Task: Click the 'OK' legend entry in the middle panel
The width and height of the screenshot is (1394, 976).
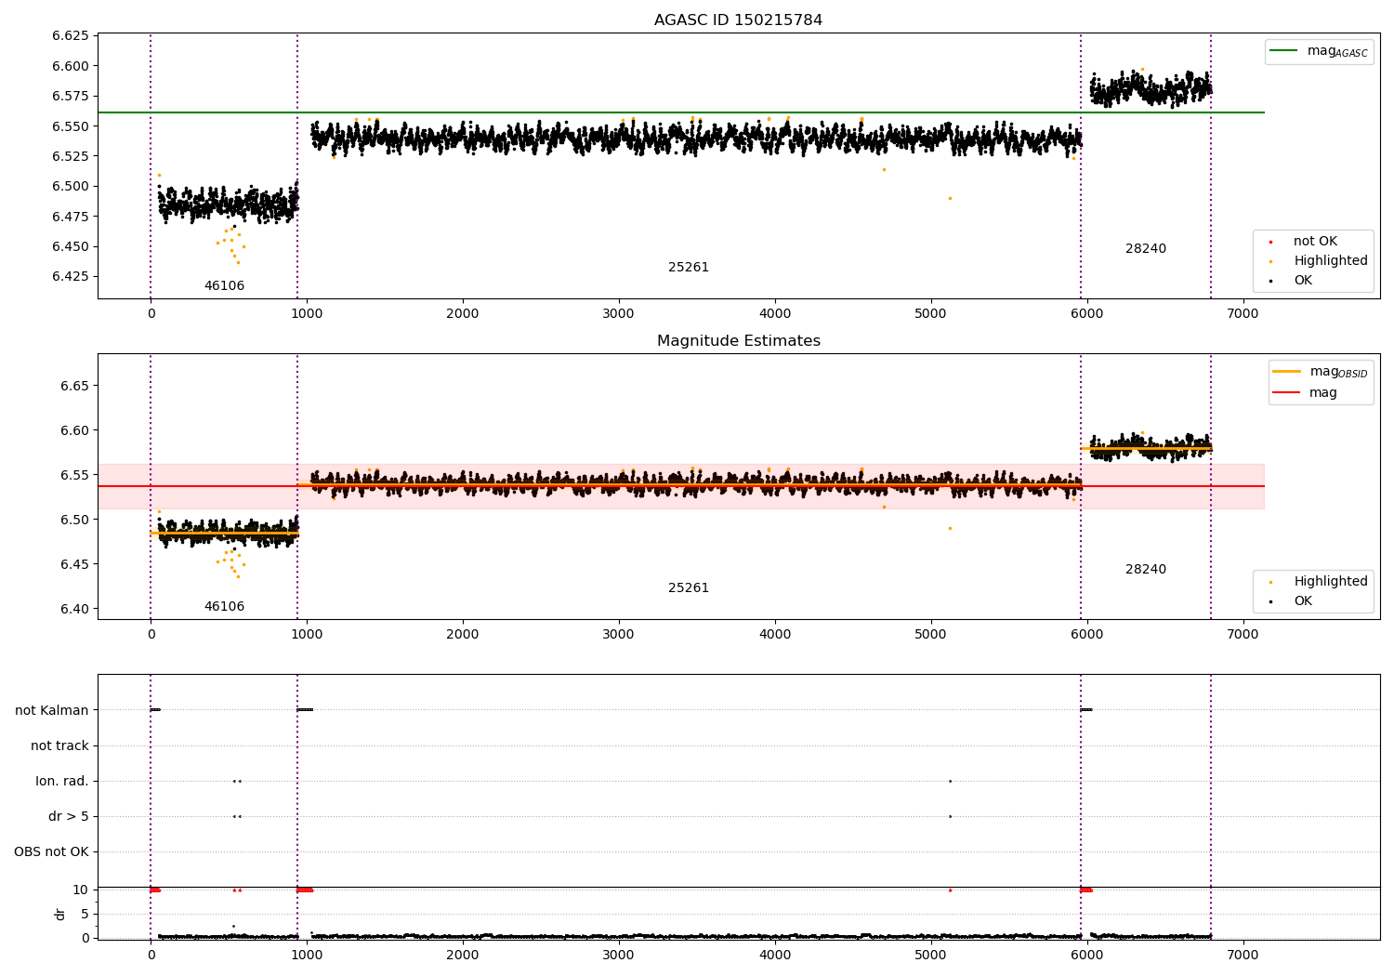Action: 1303,601
